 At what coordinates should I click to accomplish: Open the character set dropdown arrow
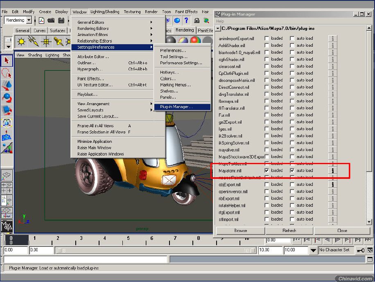coord(313,250)
